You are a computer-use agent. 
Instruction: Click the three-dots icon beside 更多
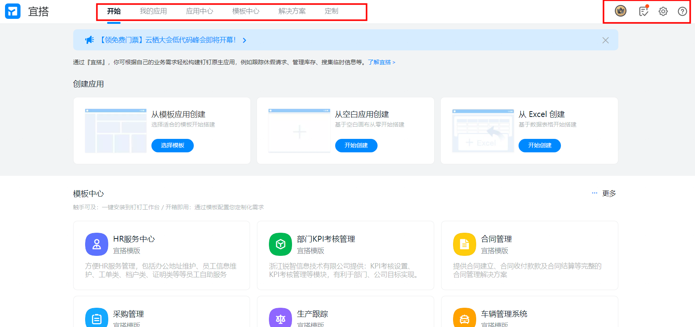click(x=594, y=193)
